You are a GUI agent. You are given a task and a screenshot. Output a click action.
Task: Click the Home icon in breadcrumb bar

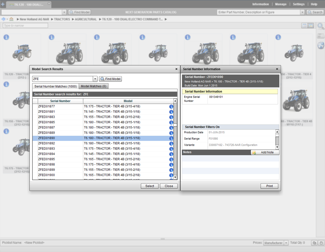11,19
